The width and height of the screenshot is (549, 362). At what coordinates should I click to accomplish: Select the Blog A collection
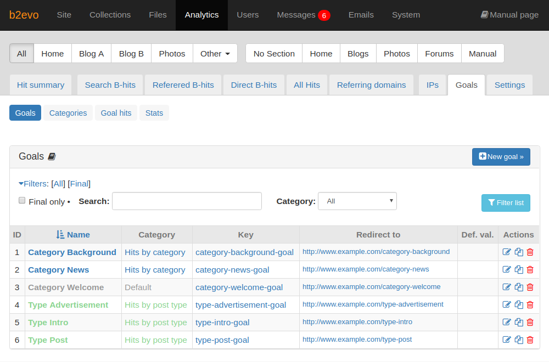[x=91, y=54]
